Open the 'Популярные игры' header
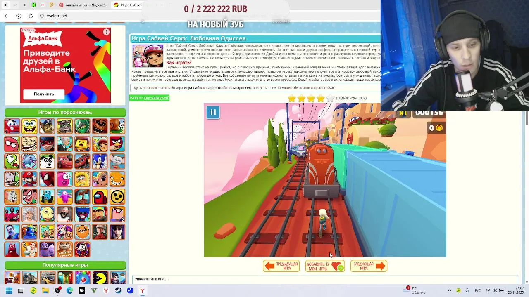 pyautogui.click(x=65, y=265)
